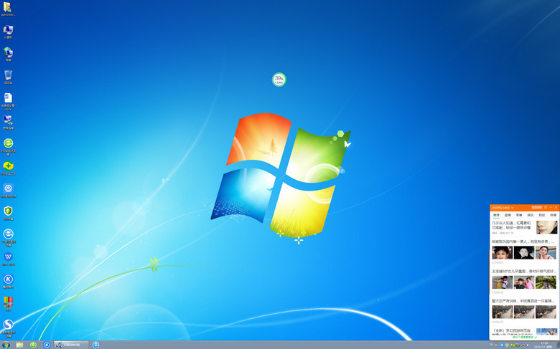This screenshot has width=560, height=349.
Task: Open the Administrator folder desktop icon
Action: (8, 9)
